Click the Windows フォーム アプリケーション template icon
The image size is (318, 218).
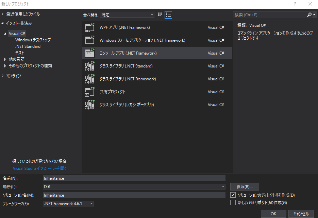tap(90, 40)
